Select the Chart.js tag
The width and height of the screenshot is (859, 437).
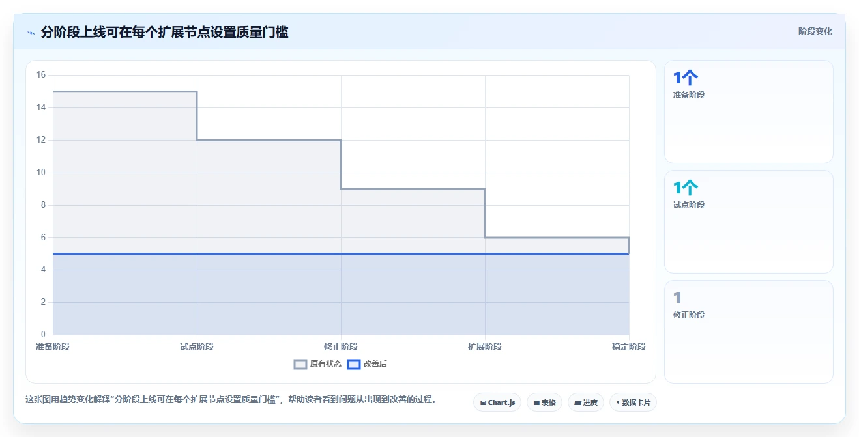point(497,402)
